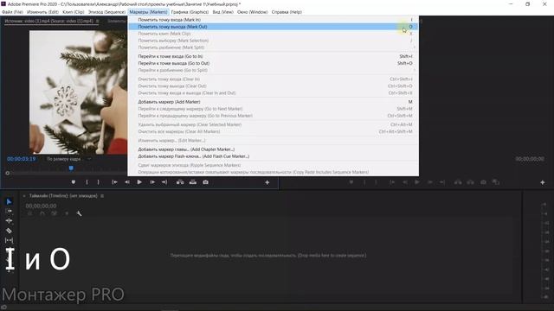Open Справка (Help) menu
The height and width of the screenshot is (311, 554).
point(287,12)
